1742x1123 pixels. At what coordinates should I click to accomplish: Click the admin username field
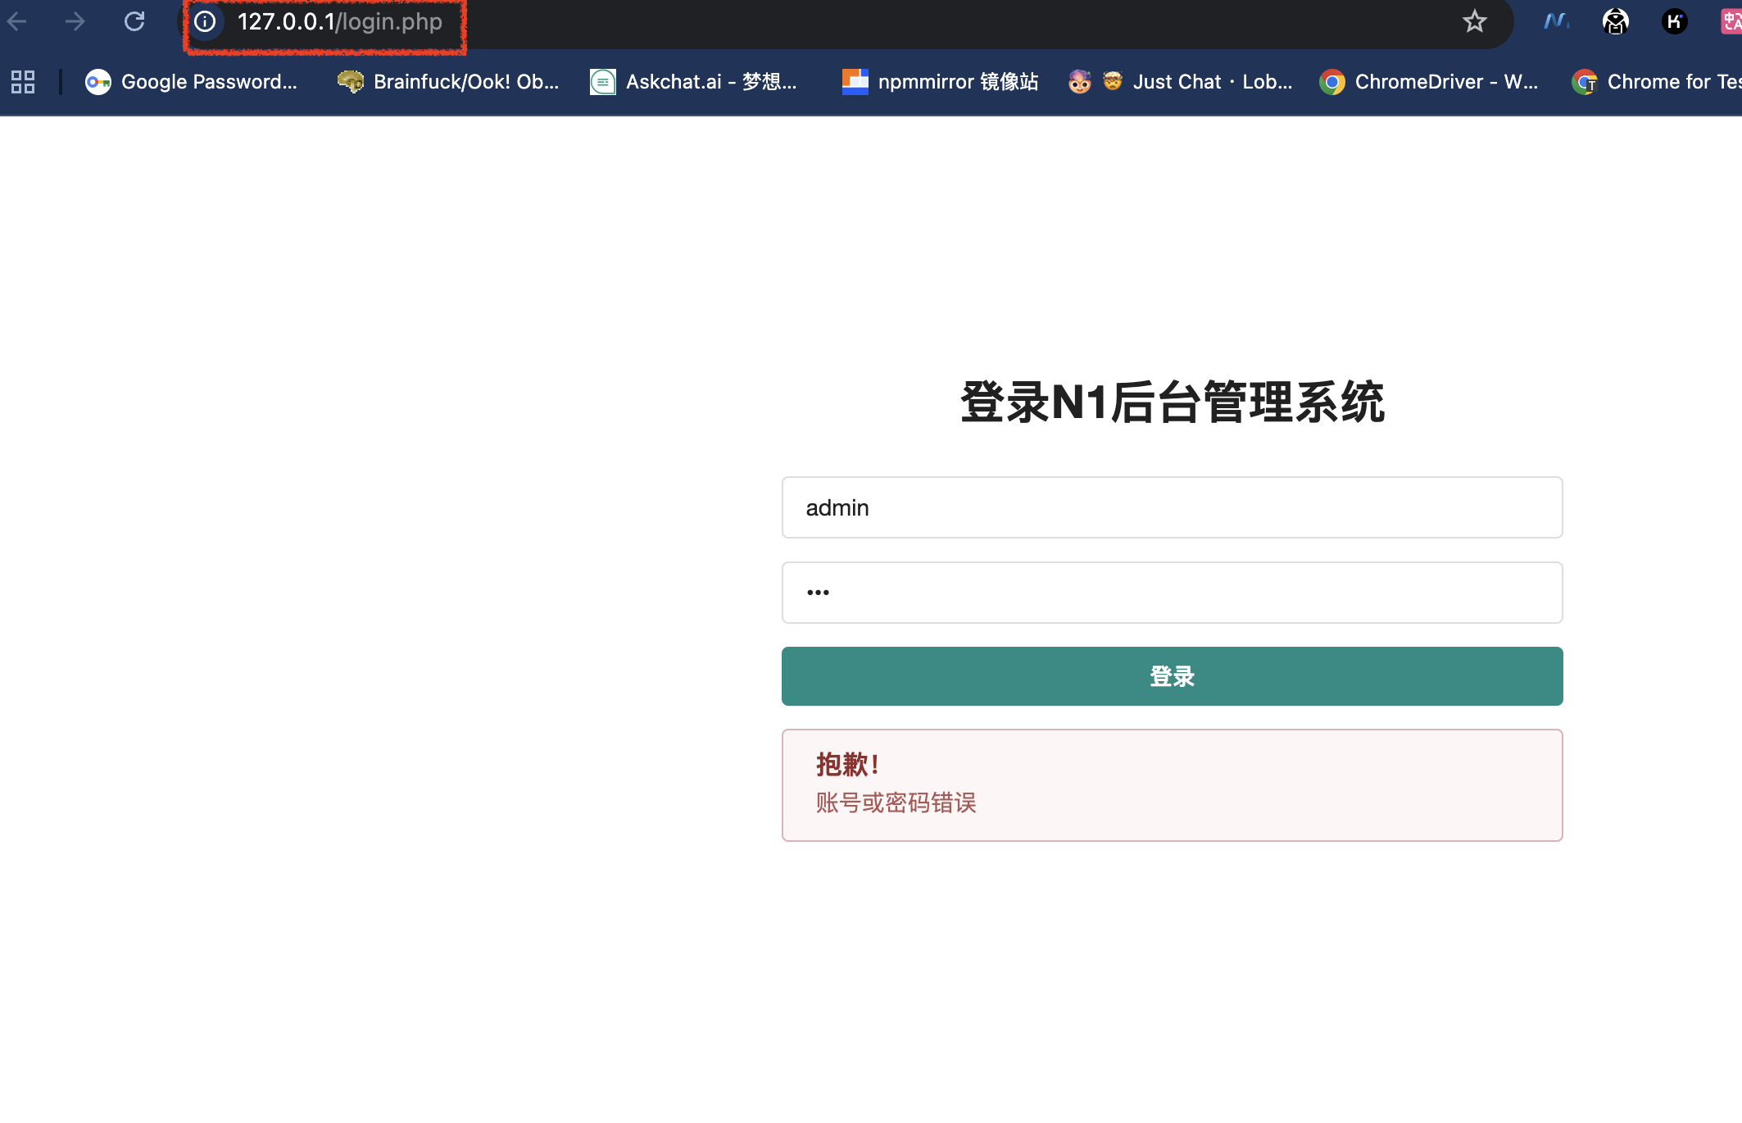(1172, 507)
